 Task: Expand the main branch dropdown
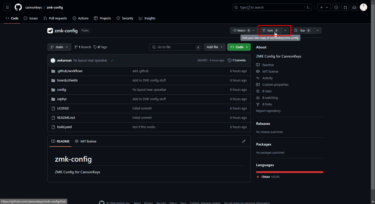click(x=59, y=47)
